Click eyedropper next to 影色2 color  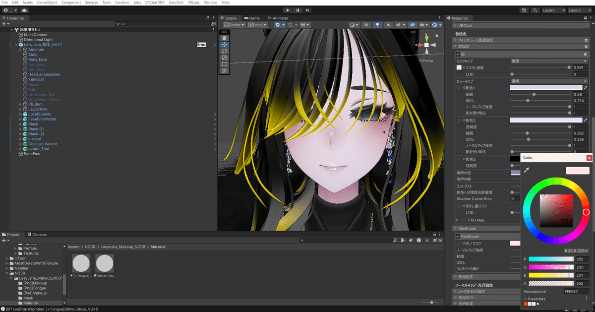(586, 120)
